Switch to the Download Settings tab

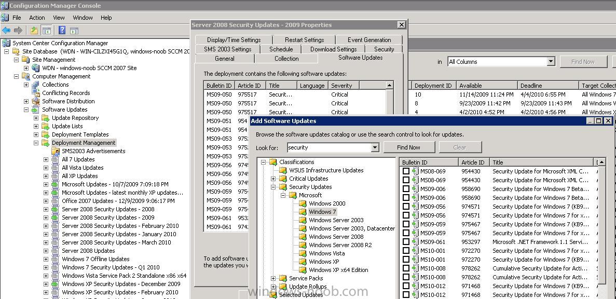[x=333, y=49]
